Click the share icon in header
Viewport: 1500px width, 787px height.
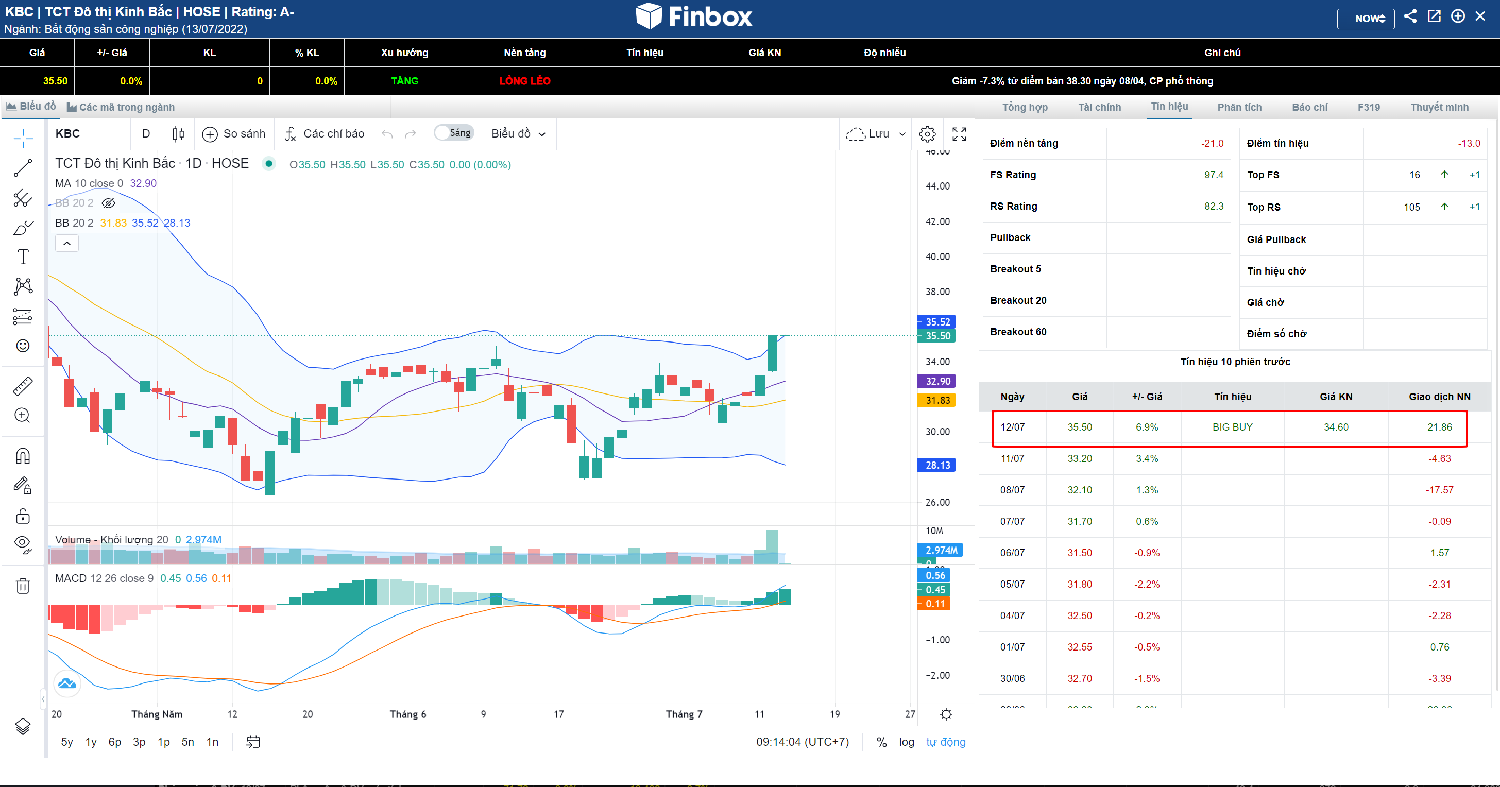click(1410, 16)
